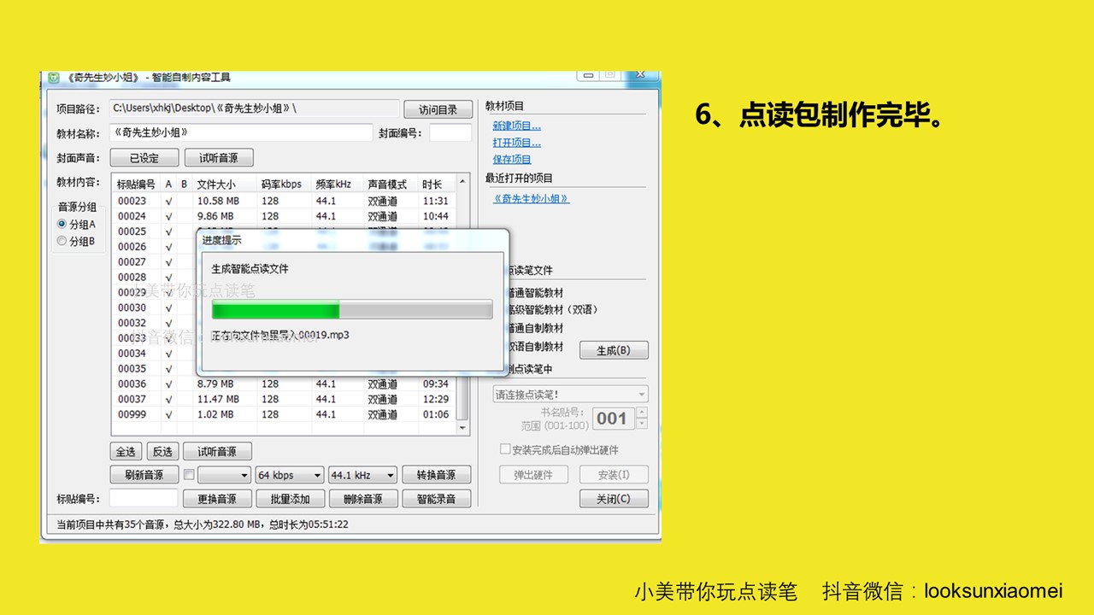Tick the checkbox left of the 64 kbps dropdown
The height and width of the screenshot is (615, 1094).
189,475
